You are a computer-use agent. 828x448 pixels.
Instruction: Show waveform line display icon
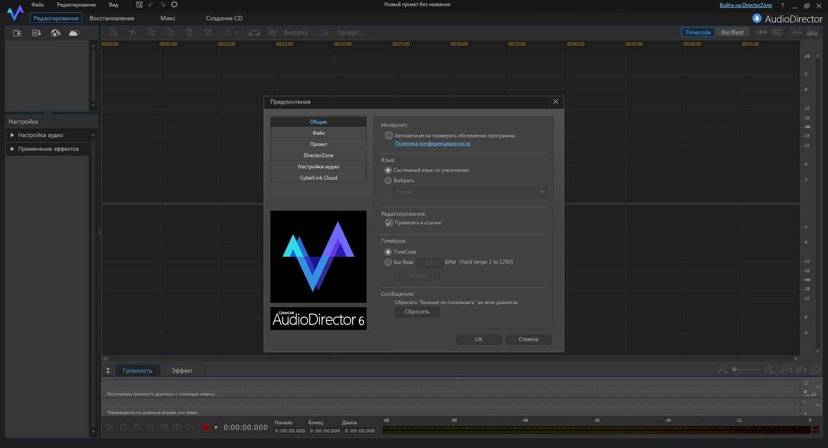(797, 32)
